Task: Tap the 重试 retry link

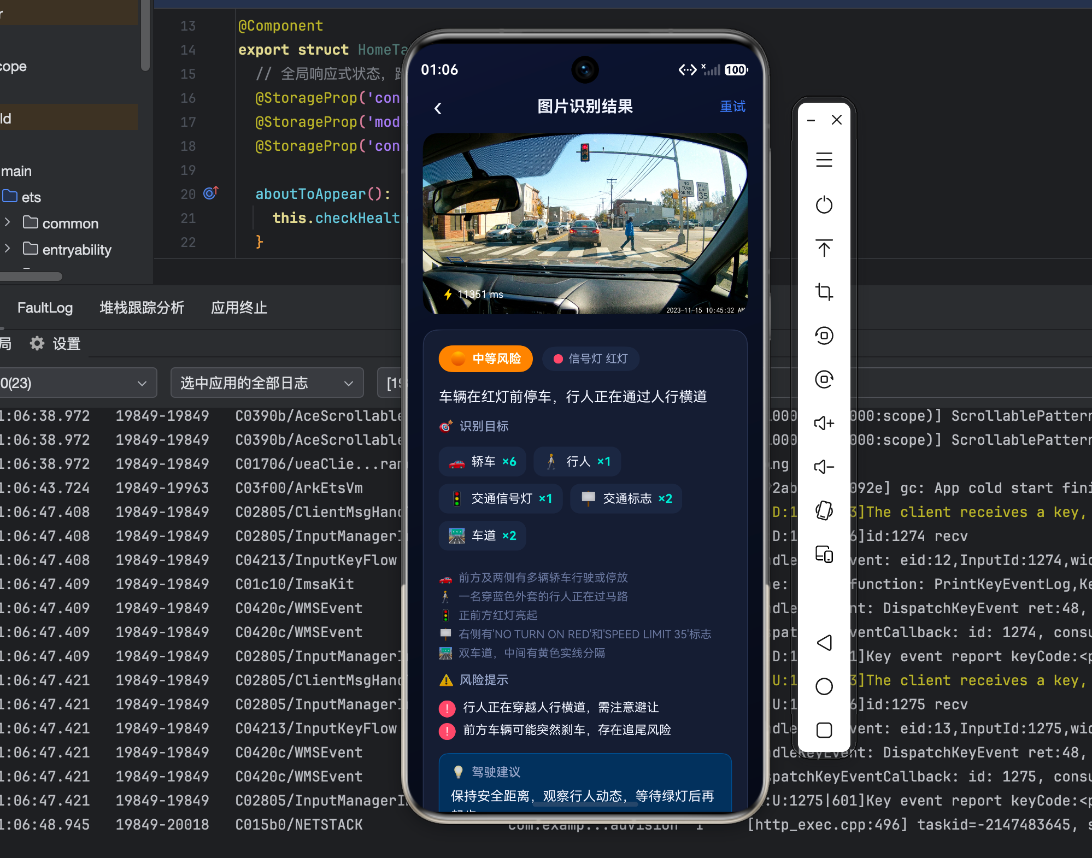Action: click(x=732, y=107)
